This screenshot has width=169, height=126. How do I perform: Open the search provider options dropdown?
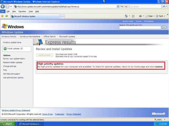click(x=167, y=7)
